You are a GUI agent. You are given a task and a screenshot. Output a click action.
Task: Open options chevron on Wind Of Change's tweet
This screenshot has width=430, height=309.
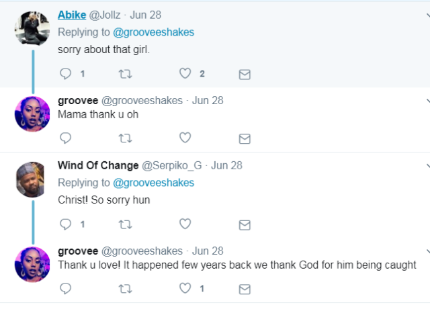tap(427, 165)
